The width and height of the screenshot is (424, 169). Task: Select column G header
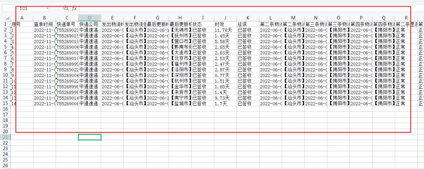pyautogui.click(x=157, y=18)
